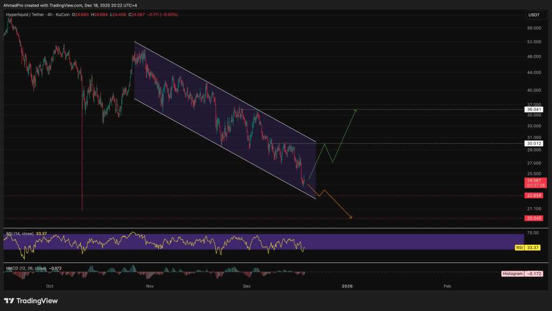The image size is (552, 311).
Task: Click the pink Histogram label tag
Action: (512, 274)
